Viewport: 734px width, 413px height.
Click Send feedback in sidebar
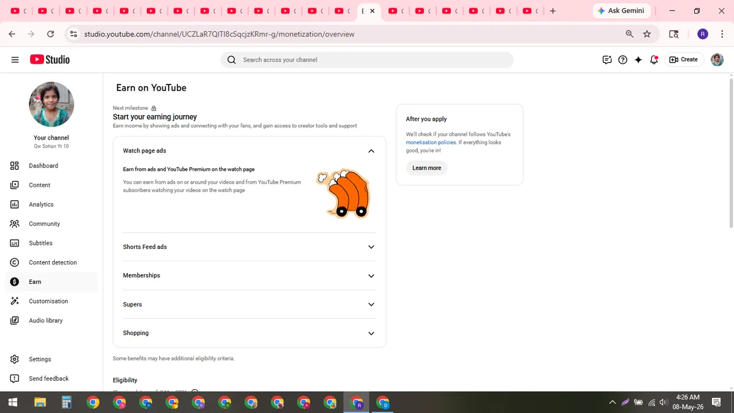click(51, 379)
